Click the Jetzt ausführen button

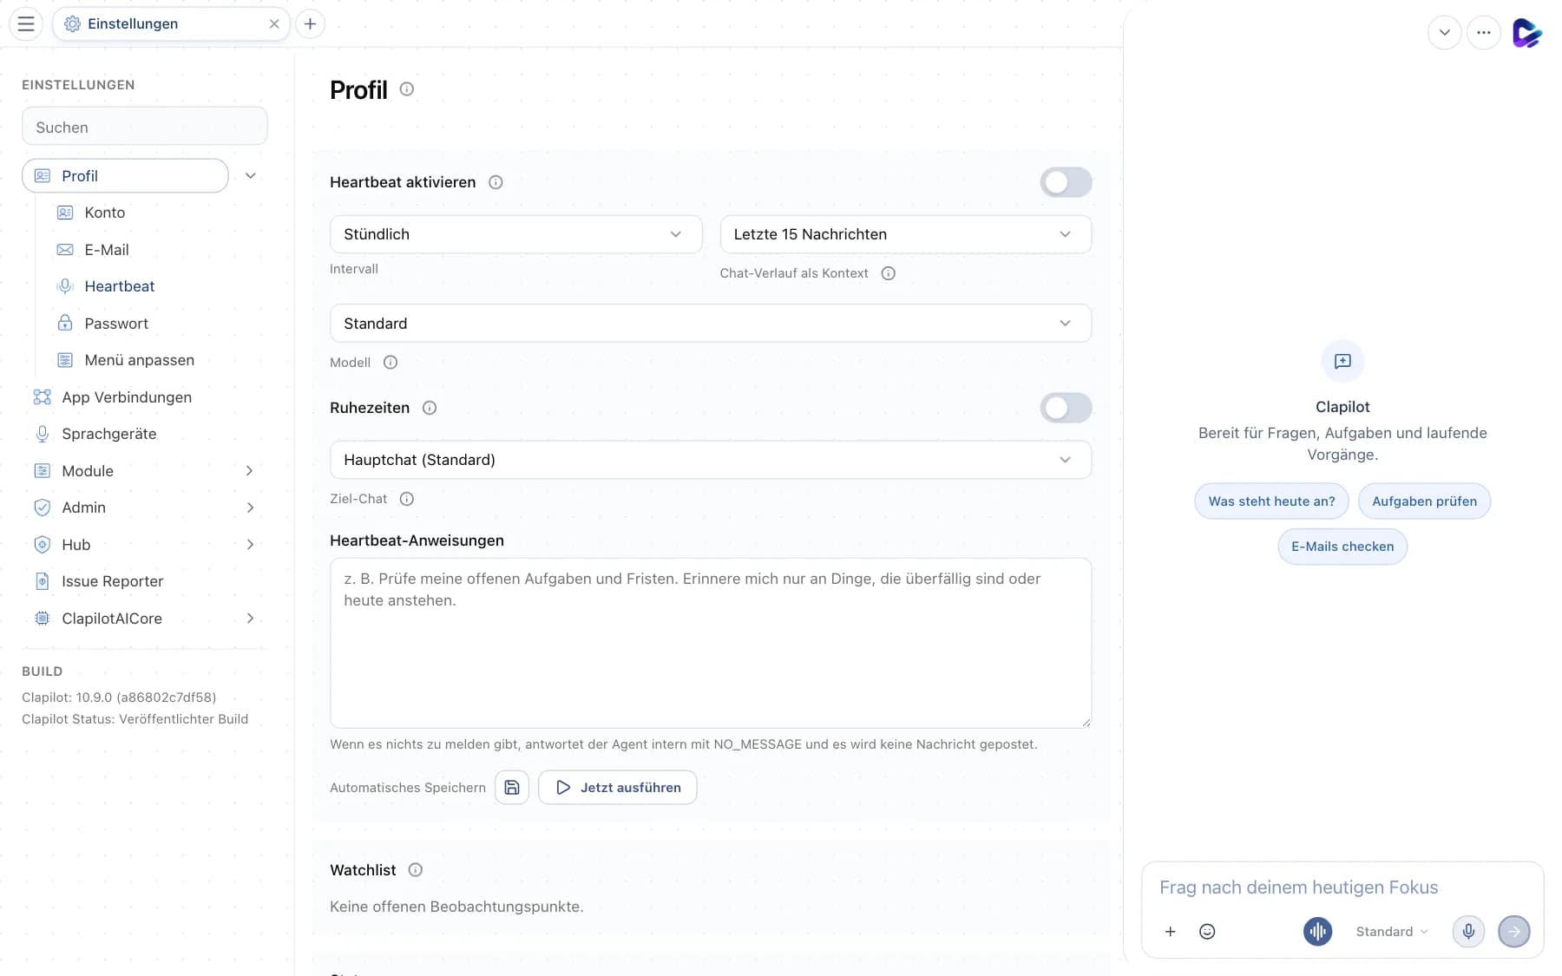618,787
